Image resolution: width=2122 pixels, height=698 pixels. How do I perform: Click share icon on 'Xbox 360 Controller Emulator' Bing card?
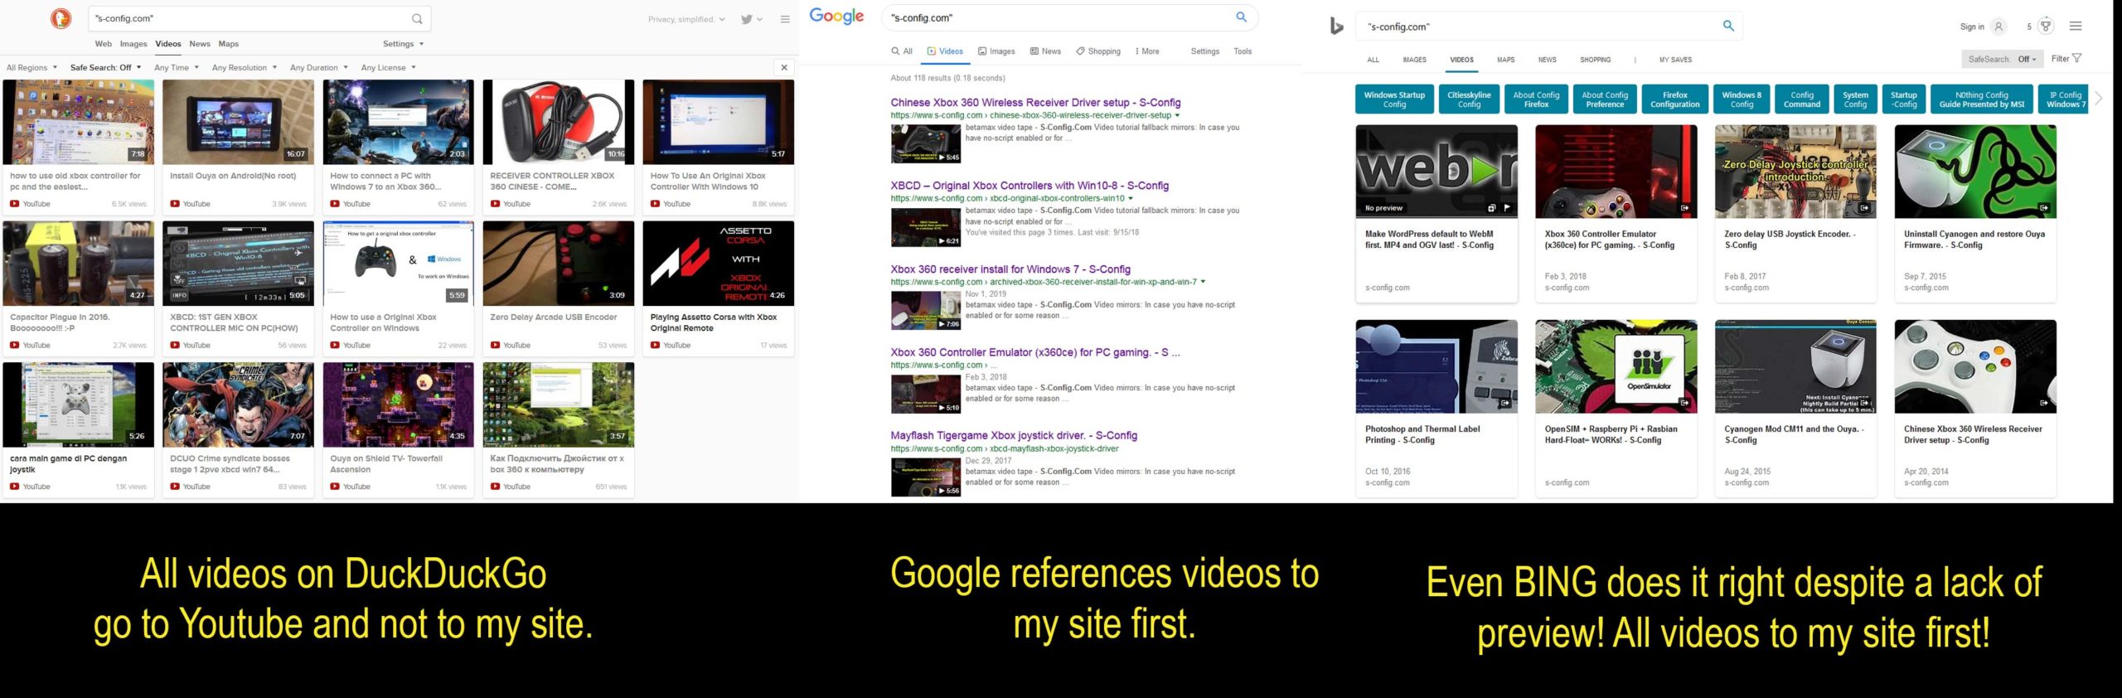[1684, 208]
